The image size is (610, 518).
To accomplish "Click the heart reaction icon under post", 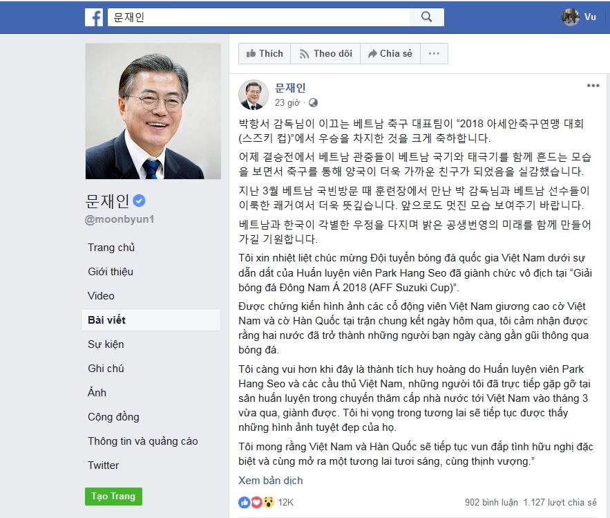I will 256,502.
